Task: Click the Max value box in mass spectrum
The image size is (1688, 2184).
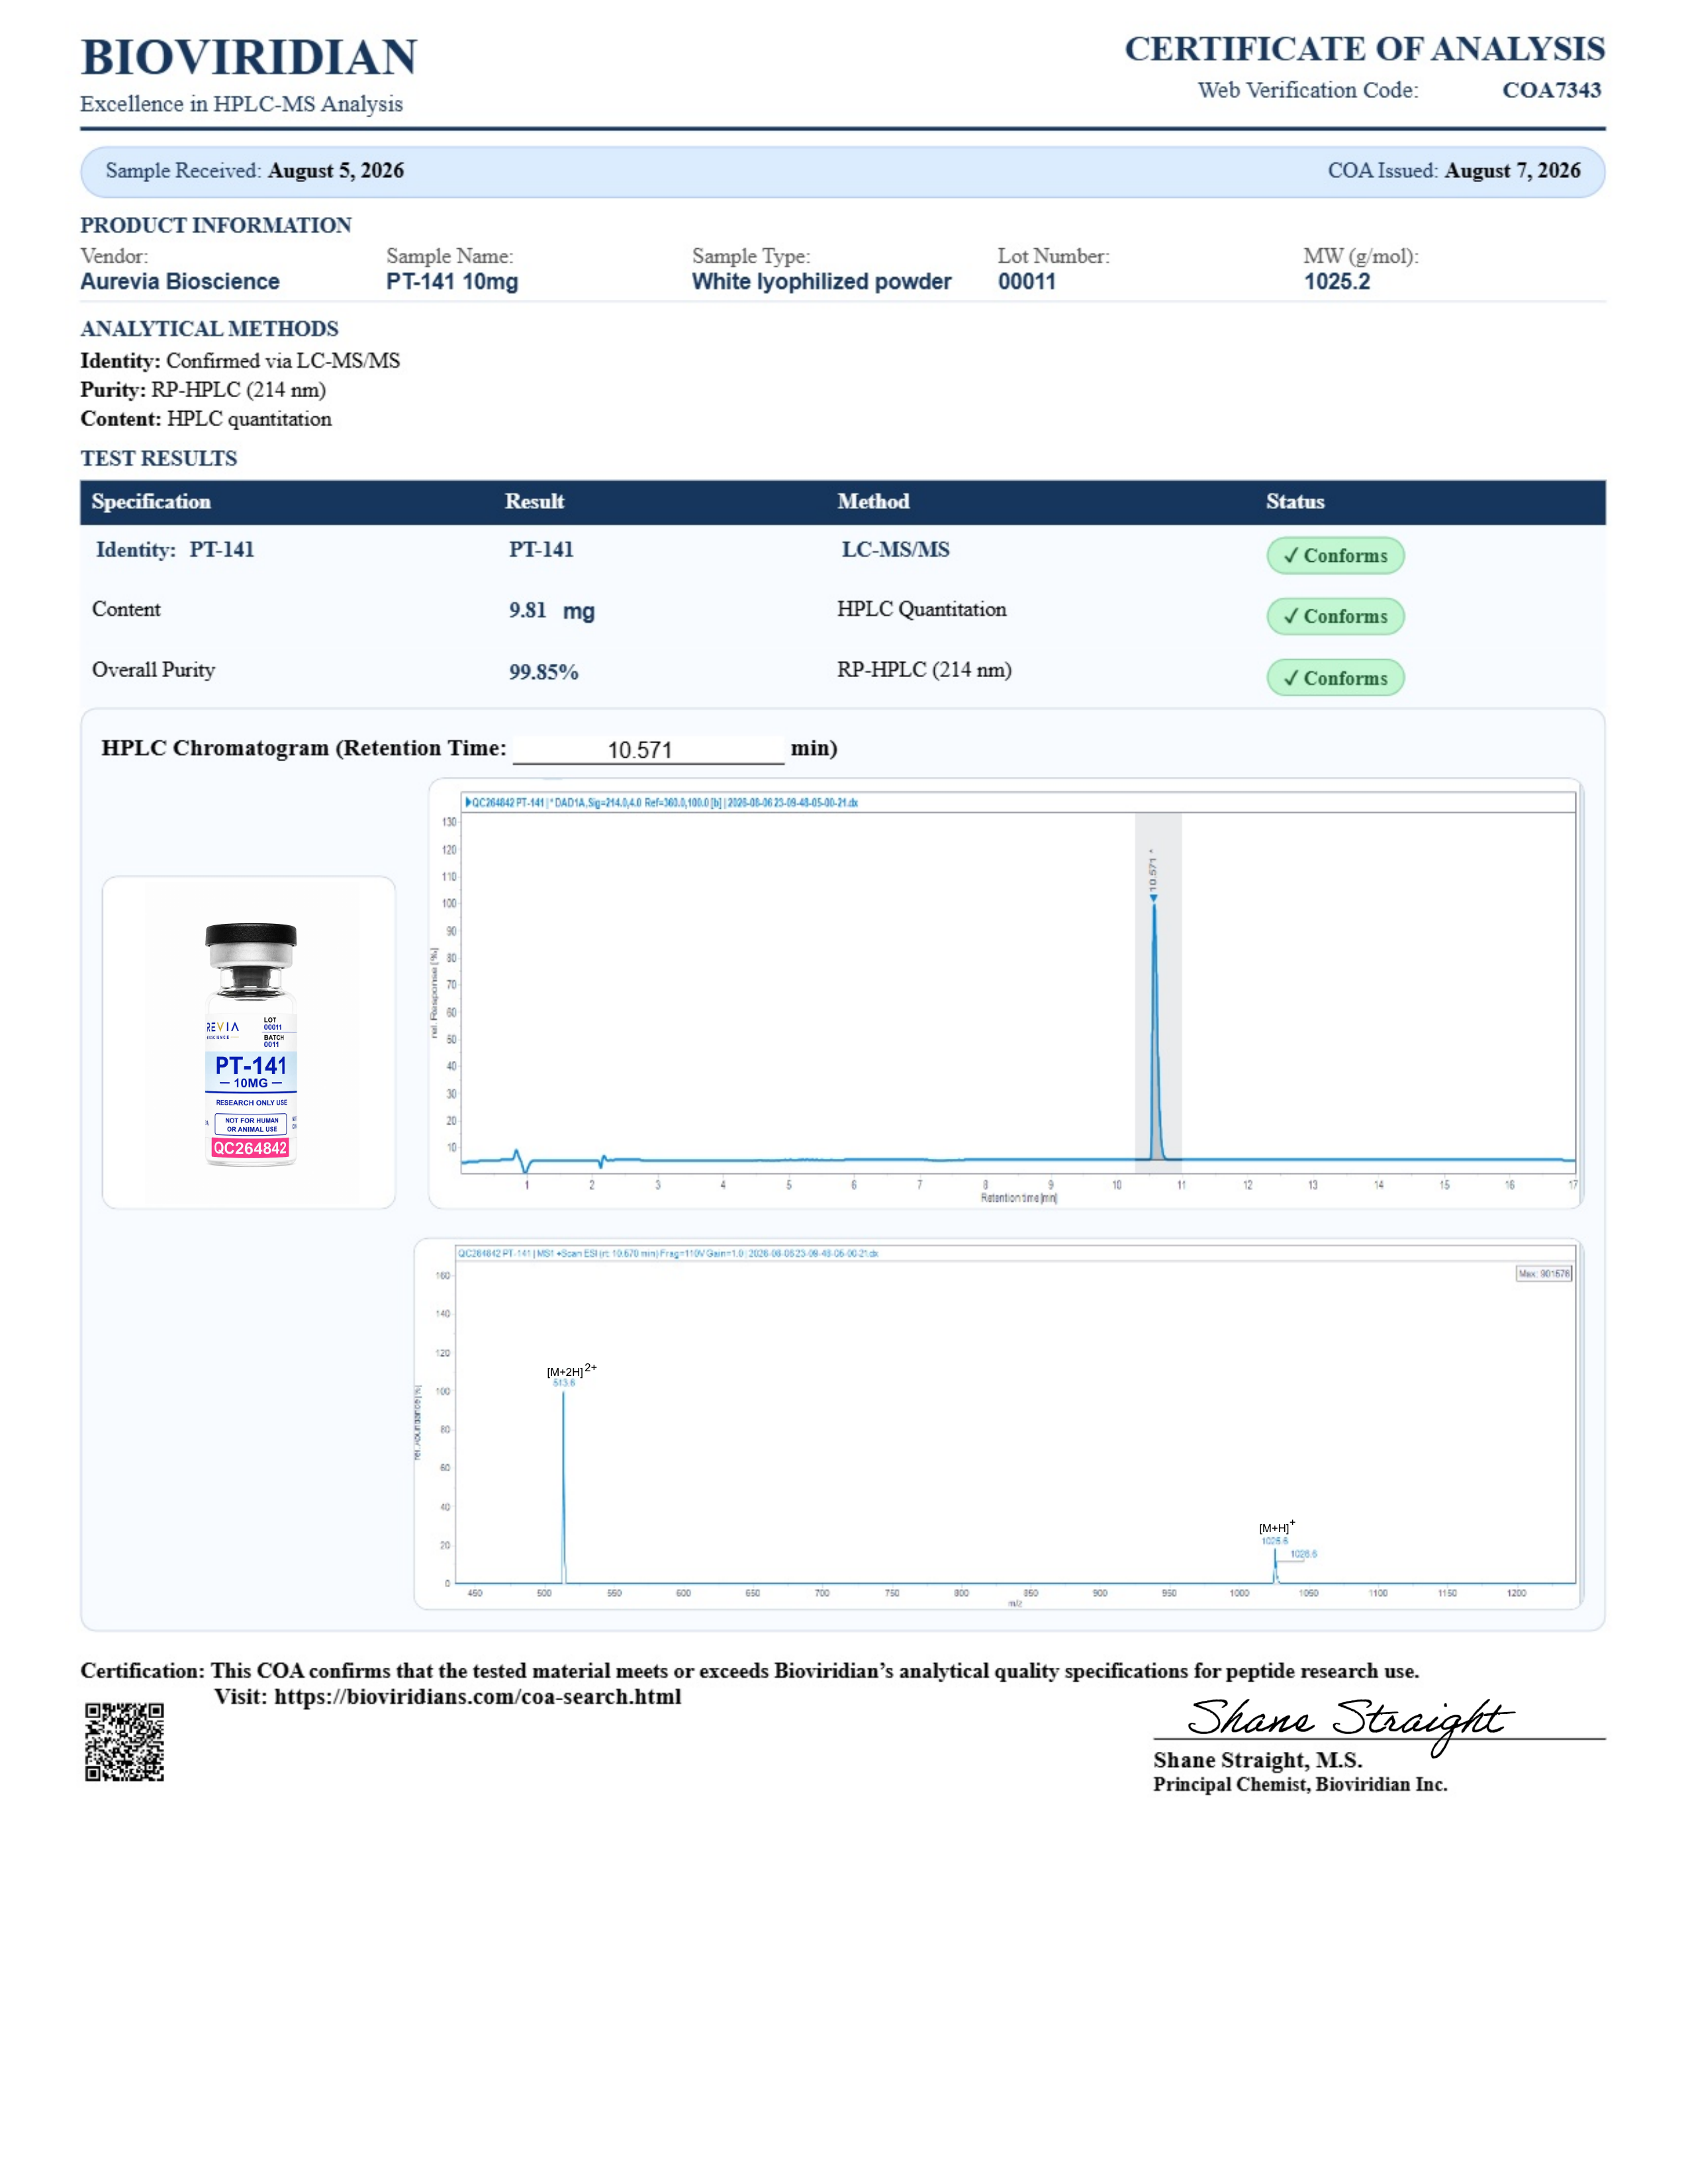Action: pos(1544,1274)
